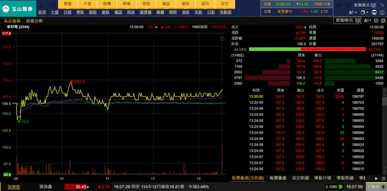The width and height of the screenshot is (387, 191).
Task: Open the panel settings gear icon
Action: [x=376, y=20]
